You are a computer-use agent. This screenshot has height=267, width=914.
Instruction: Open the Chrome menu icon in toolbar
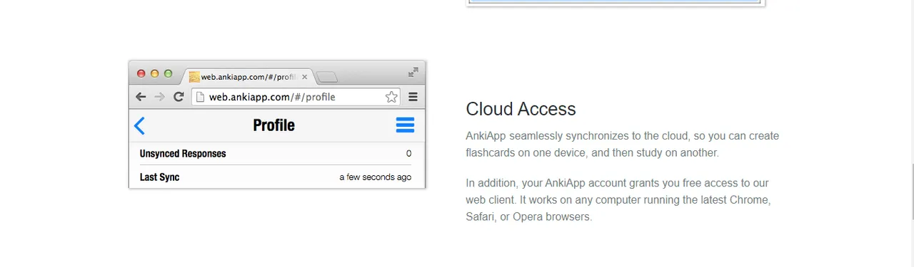coord(413,97)
